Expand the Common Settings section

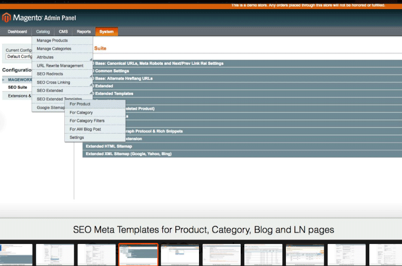pyautogui.click(x=247, y=71)
